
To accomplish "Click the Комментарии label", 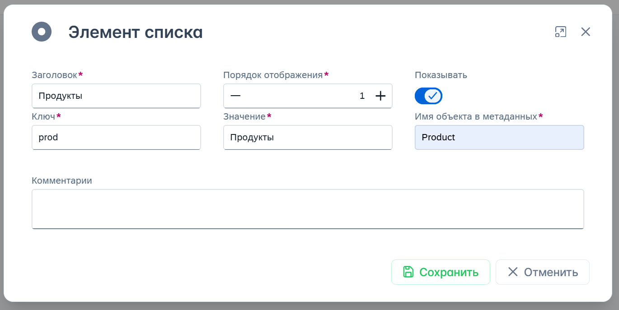I will (62, 180).
